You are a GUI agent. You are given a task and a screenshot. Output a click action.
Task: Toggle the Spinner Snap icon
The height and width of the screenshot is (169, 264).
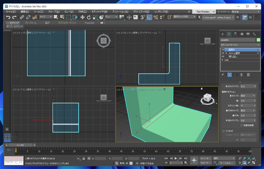[x=162, y=17]
